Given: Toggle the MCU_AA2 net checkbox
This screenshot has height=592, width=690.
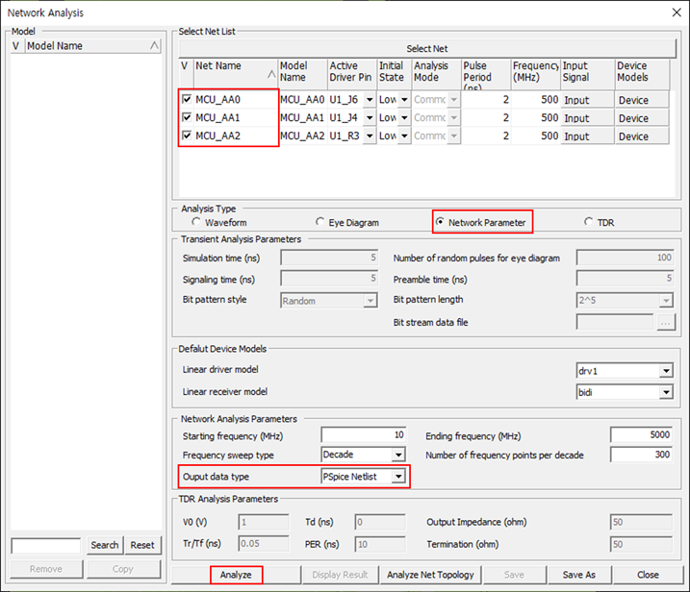Looking at the screenshot, I should [x=187, y=136].
